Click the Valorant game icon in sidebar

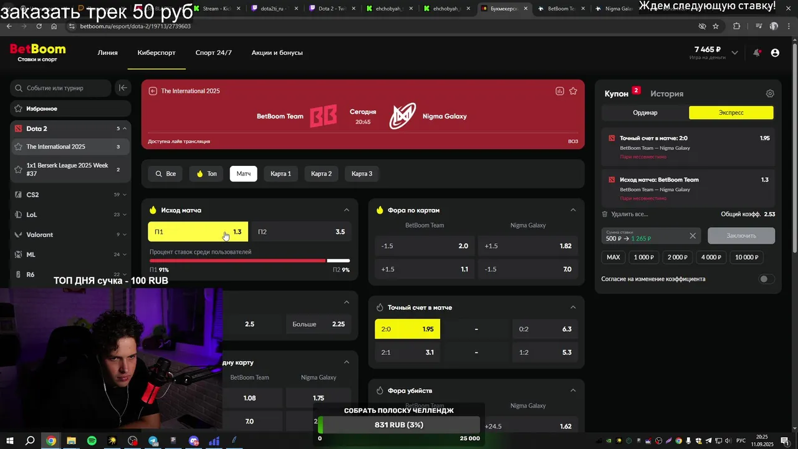[18, 234]
